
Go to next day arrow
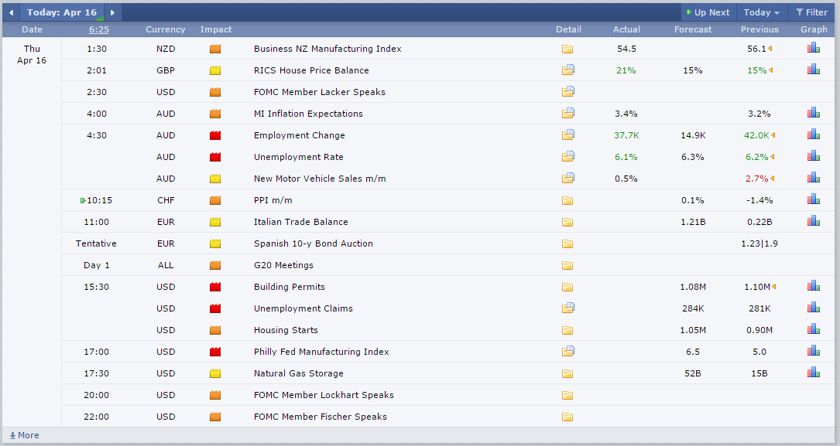click(112, 12)
